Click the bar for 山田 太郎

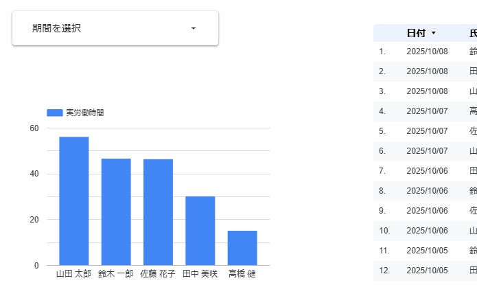(x=73, y=201)
